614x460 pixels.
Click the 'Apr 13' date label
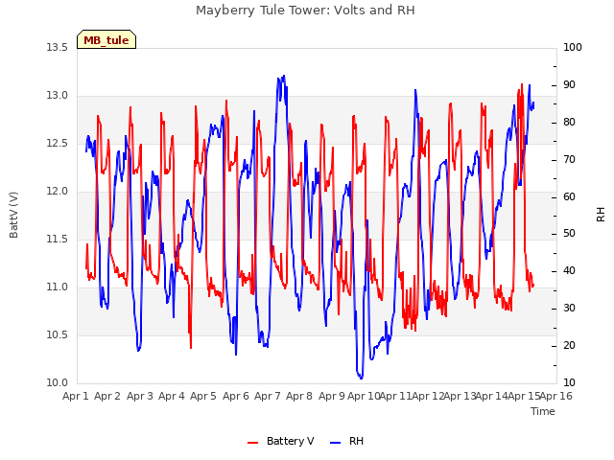(460, 397)
